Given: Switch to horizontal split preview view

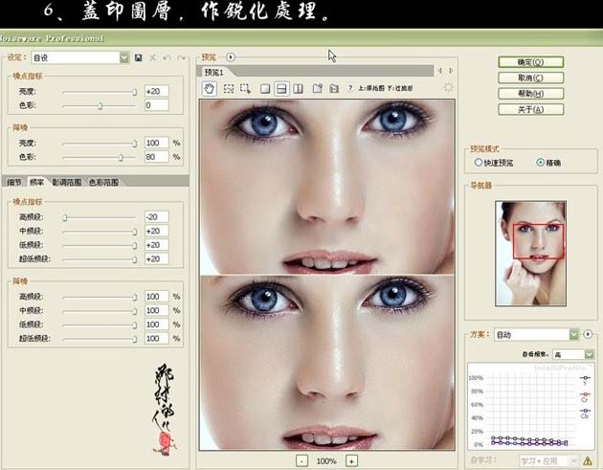Looking at the screenshot, I should click(281, 89).
